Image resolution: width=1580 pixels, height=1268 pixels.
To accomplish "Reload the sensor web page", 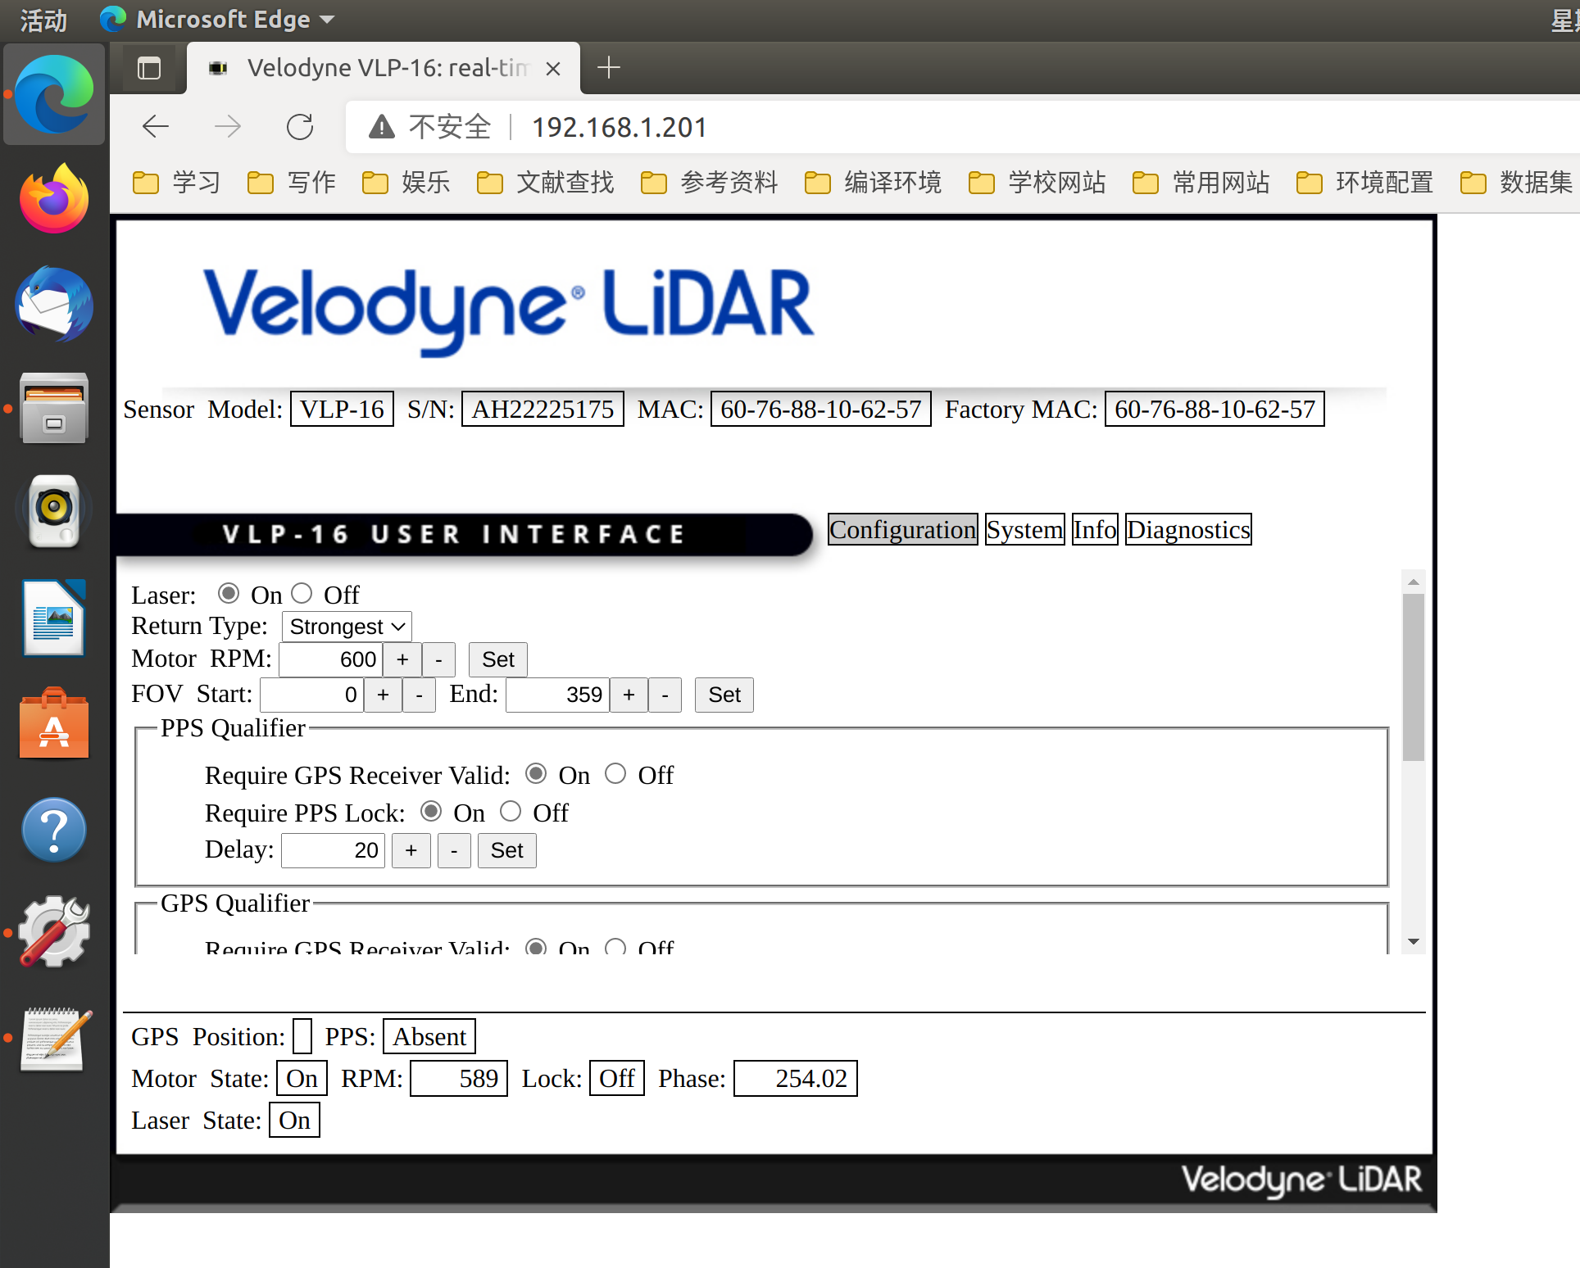I will 301,127.
